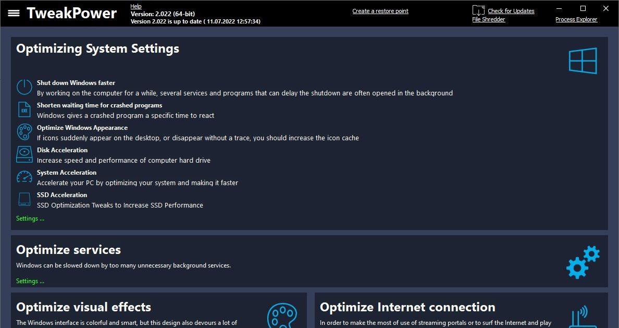Click the TweakPower application title

tap(71, 13)
